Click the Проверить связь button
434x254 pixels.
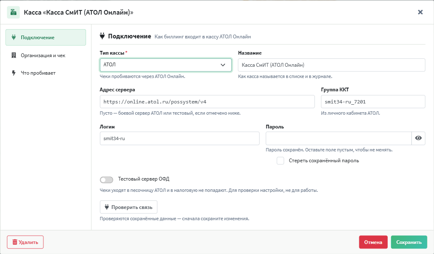129,207
